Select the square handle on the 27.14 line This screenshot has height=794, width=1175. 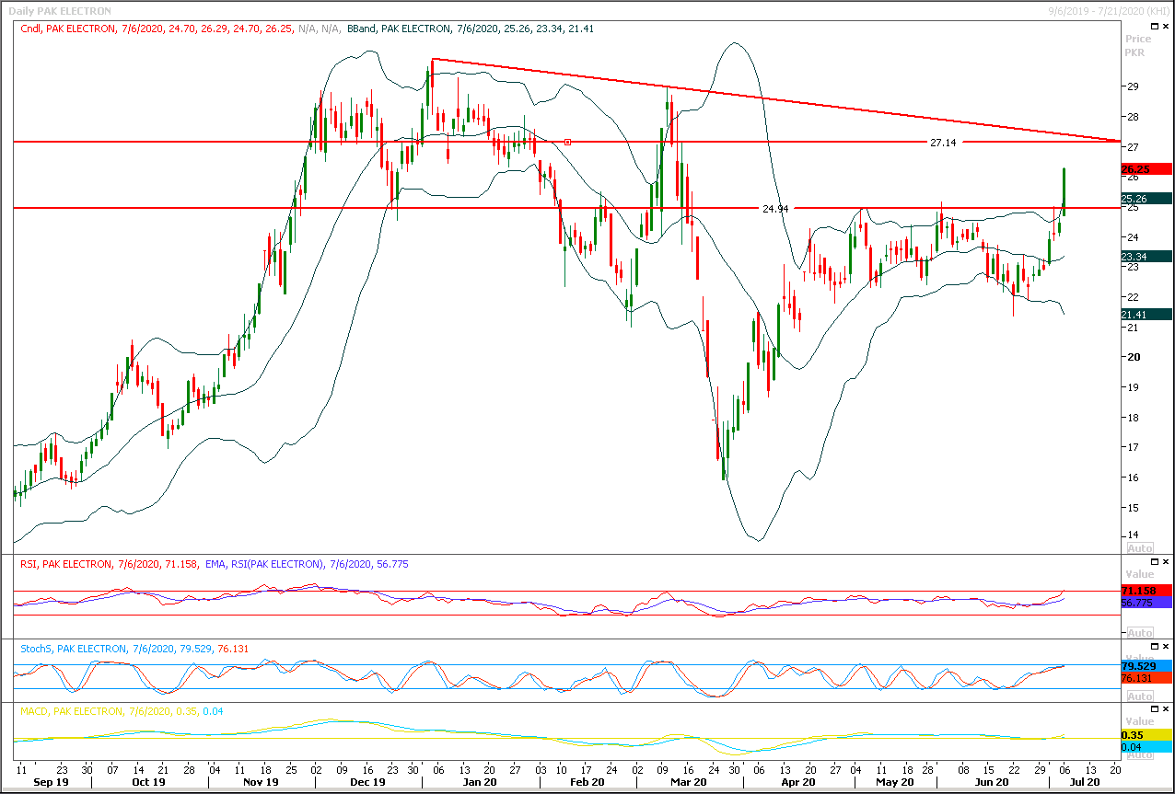coord(568,142)
